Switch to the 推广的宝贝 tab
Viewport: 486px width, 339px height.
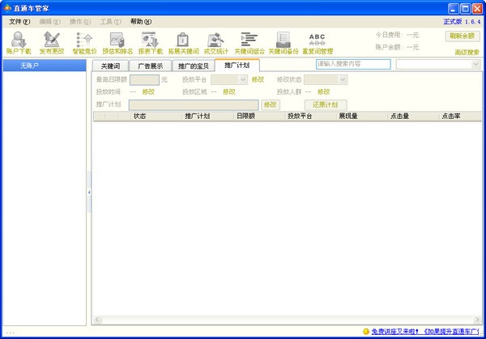(x=193, y=66)
